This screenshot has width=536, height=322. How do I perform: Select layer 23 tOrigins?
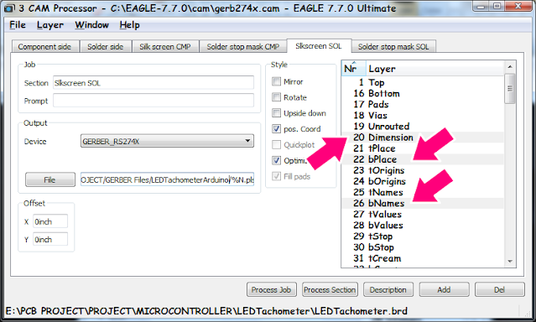click(x=423, y=170)
